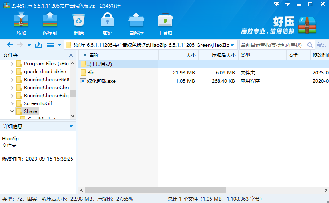Click the address bar path field
The image size is (329, 203).
click(150, 45)
